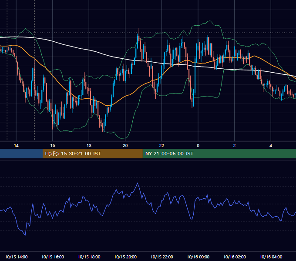Viewport: 296px width, 261px height.
Task: Click the hour label 0 on price chart axis
Action: (x=198, y=146)
